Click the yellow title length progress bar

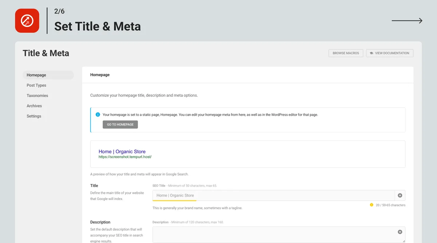tap(174, 200)
